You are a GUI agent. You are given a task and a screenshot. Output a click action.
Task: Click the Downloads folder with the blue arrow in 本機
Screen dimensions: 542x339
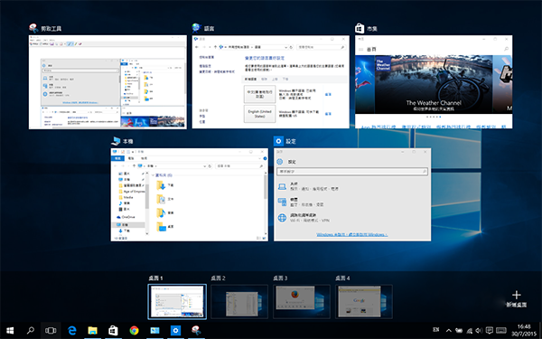point(161,185)
